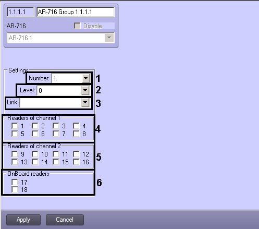Expand the Level dropdown list
259x229 pixels.
(85, 90)
